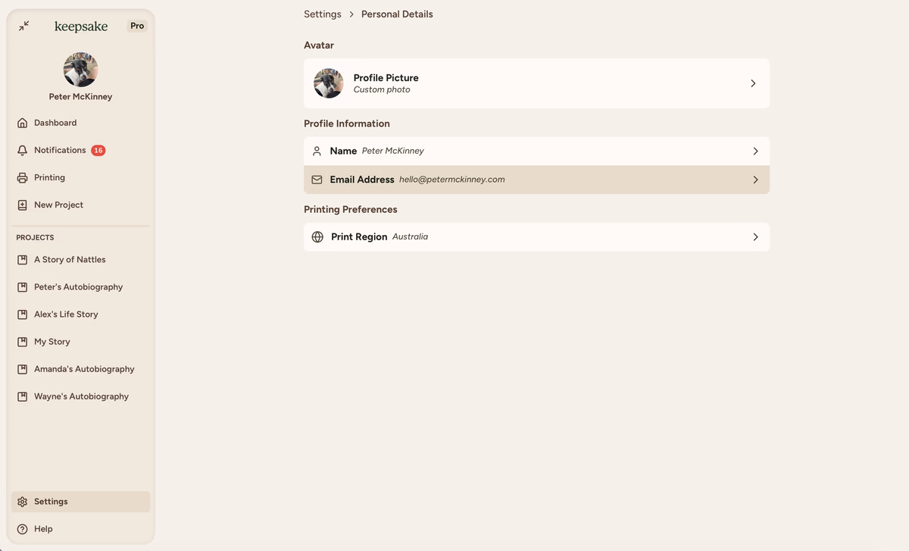Open Wayne's Autobiography project
The width and height of the screenshot is (909, 551).
81,396
